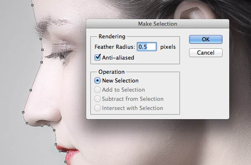251x165 pixels.
Task: Dismiss the dialog with Cancel button
Action: 206,52
